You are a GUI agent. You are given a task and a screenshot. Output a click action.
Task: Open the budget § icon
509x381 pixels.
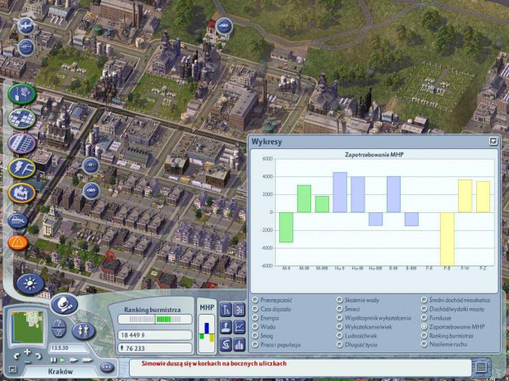226,344
